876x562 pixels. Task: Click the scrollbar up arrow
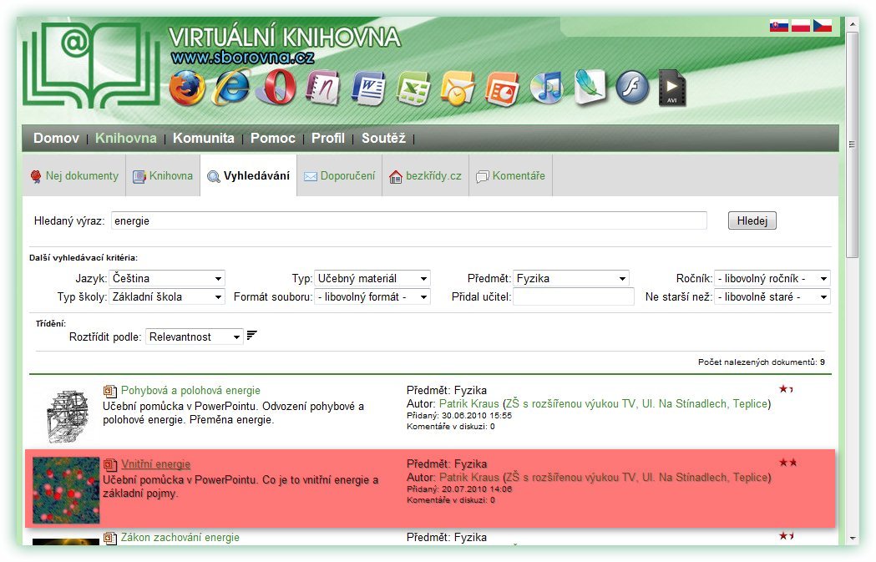[x=852, y=24]
